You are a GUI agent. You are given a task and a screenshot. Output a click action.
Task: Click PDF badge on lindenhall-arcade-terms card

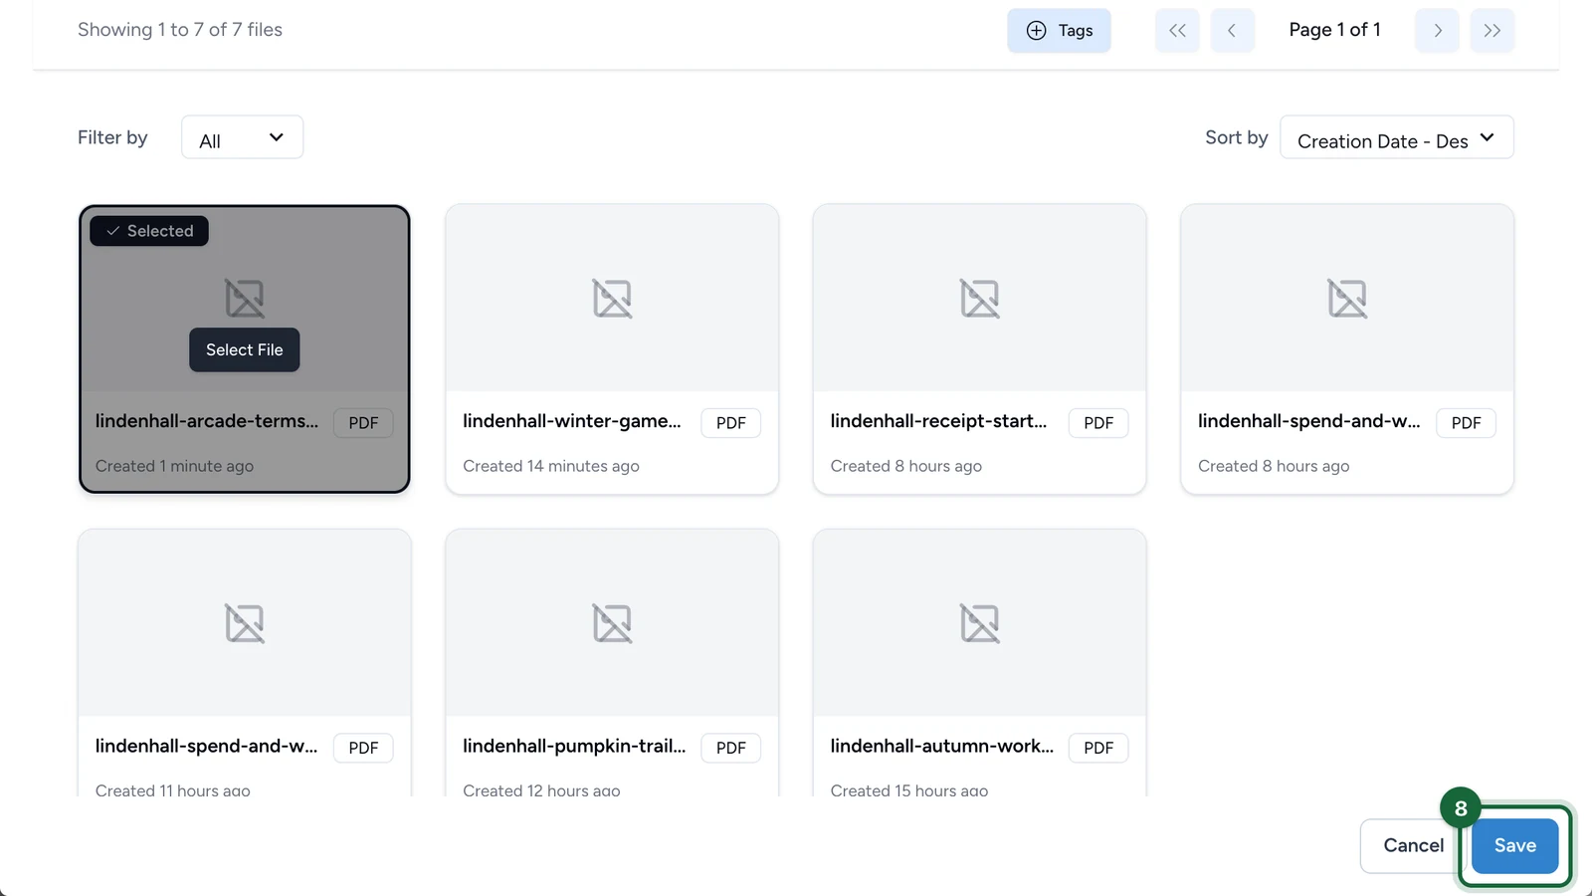click(363, 423)
